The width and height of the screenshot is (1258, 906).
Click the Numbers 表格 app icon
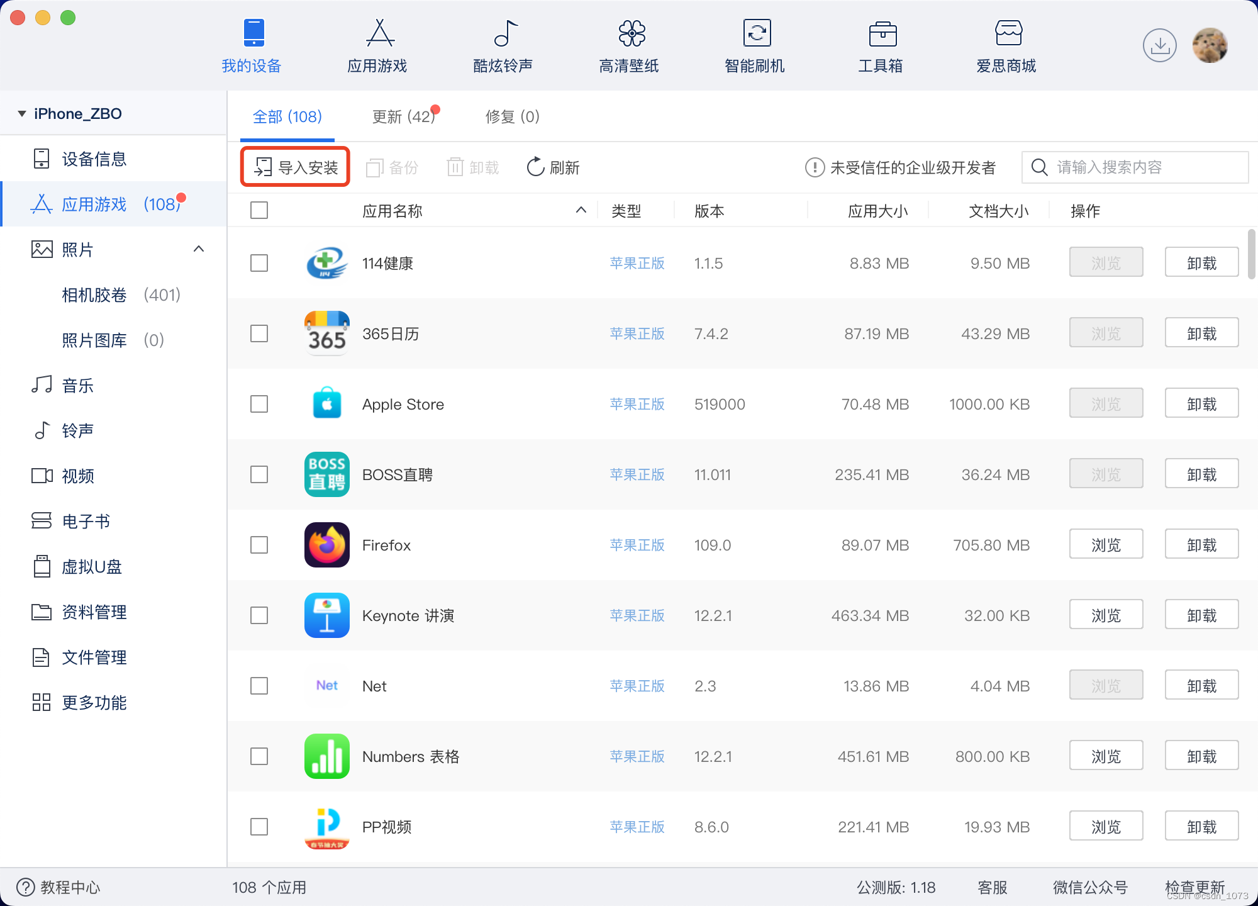tap(326, 756)
